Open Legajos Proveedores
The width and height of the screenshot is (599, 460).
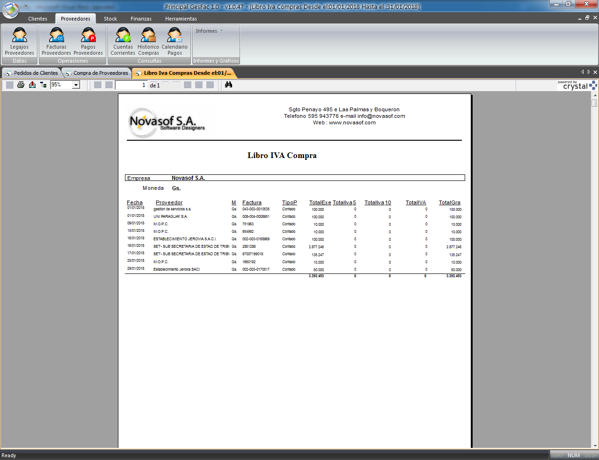[x=20, y=42]
